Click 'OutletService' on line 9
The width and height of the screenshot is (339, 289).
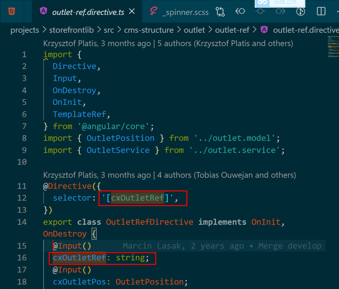[x=118, y=150]
